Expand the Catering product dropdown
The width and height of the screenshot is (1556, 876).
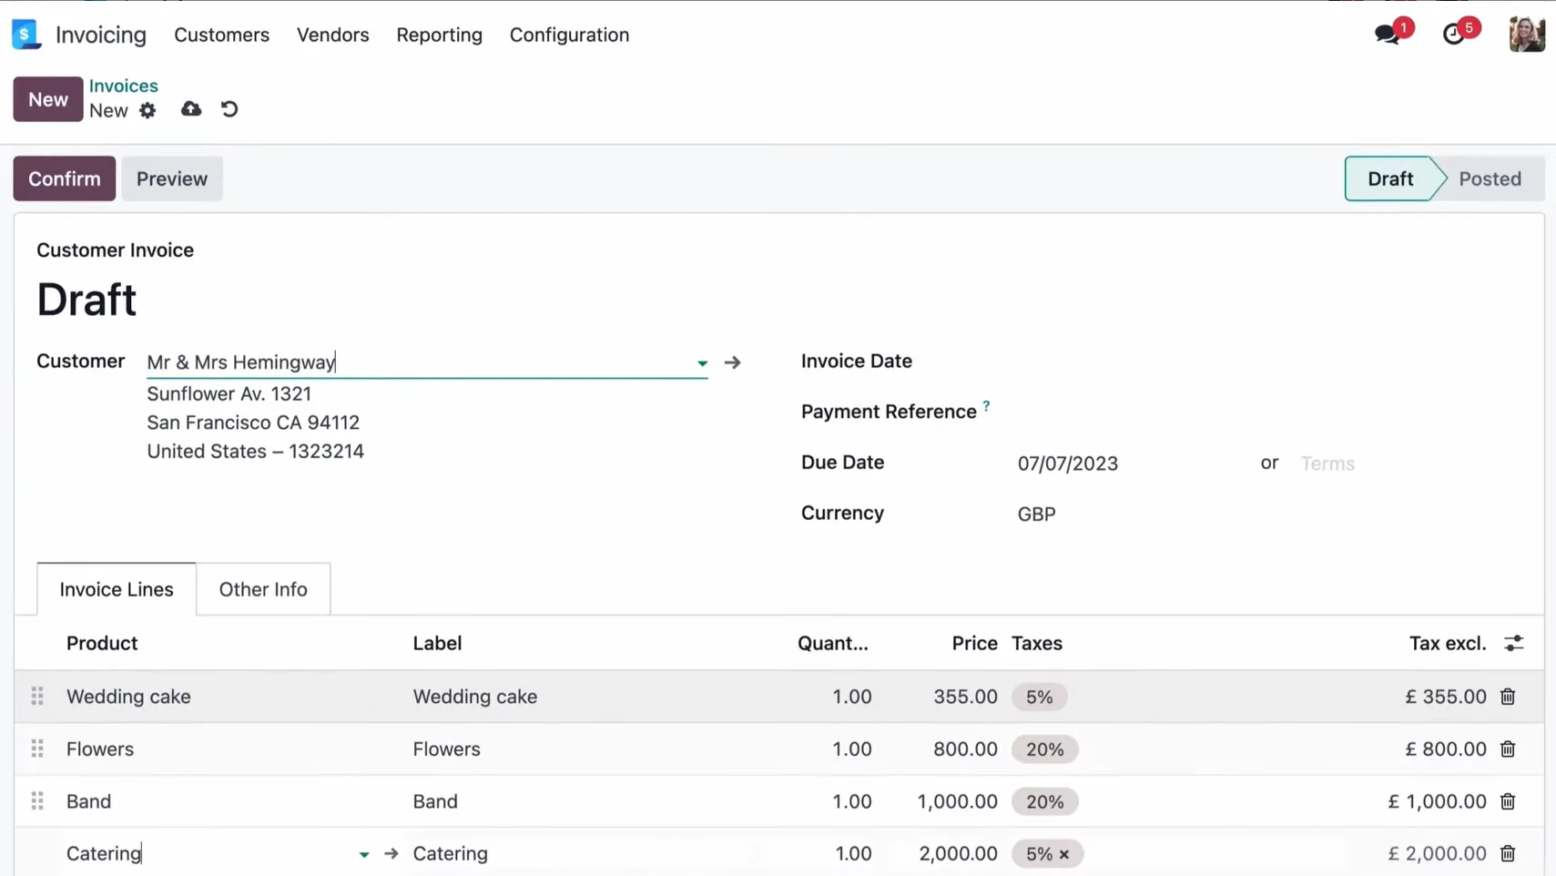[x=364, y=854]
